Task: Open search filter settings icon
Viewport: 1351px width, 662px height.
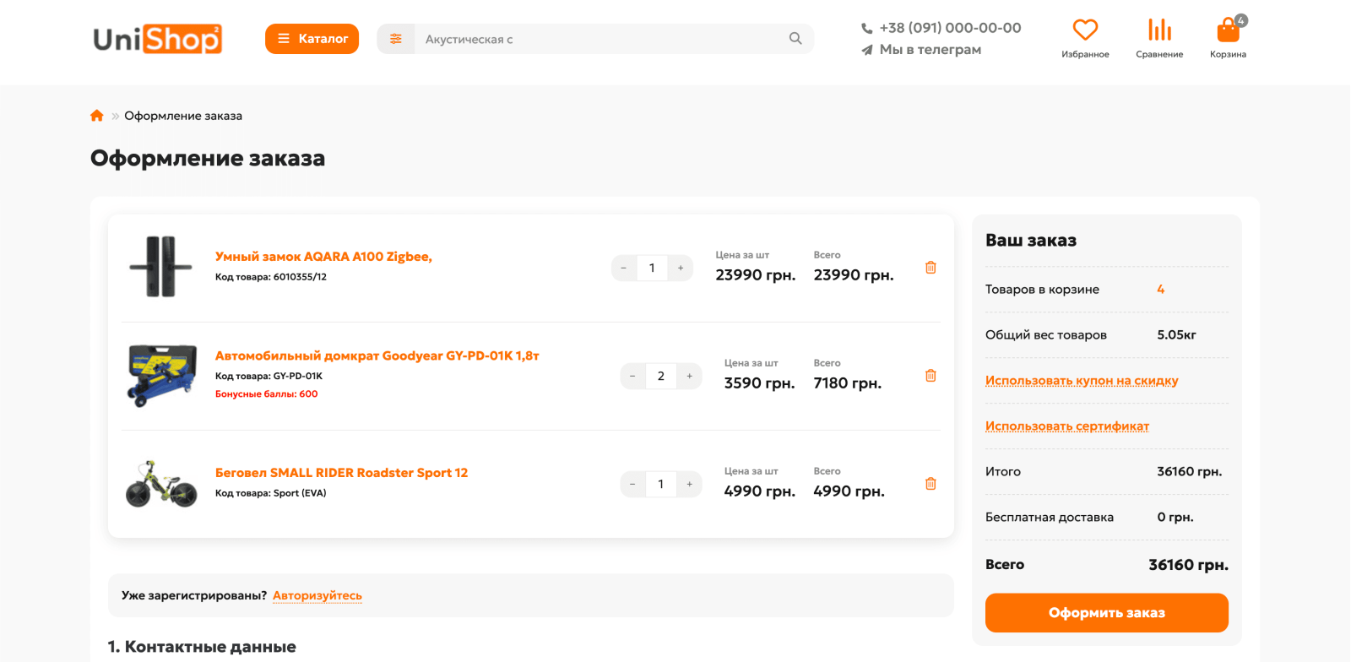Action: point(396,39)
